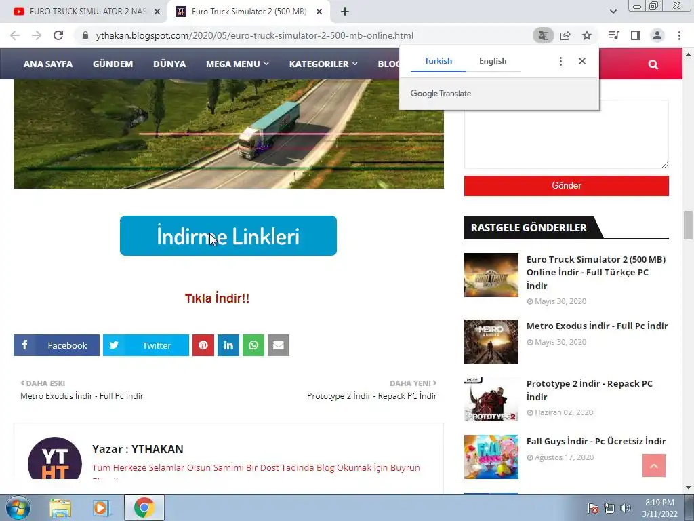Click the Metro Exodus sidebar thumbnail
This screenshot has width=694, height=521.
(491, 342)
